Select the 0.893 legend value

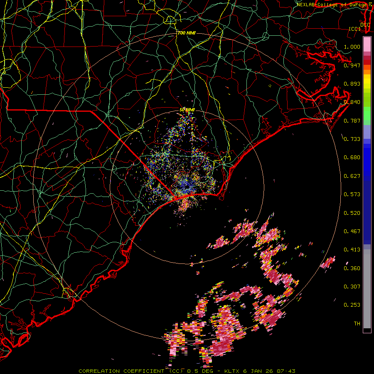[x=352, y=84]
